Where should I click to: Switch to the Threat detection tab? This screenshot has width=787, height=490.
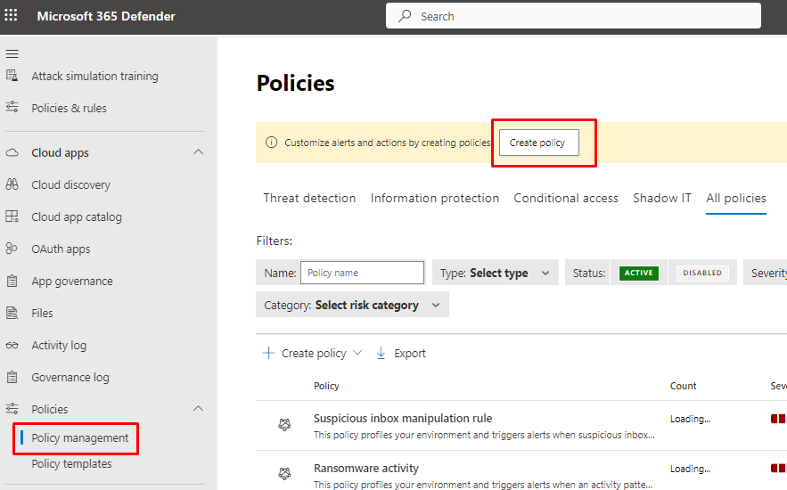[x=309, y=199]
